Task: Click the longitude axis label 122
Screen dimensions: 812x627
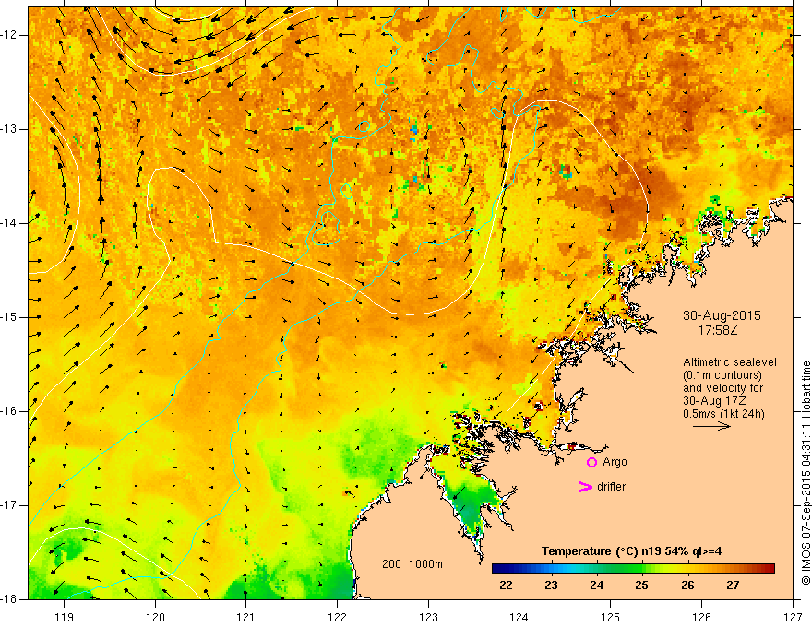Action: [x=337, y=617]
